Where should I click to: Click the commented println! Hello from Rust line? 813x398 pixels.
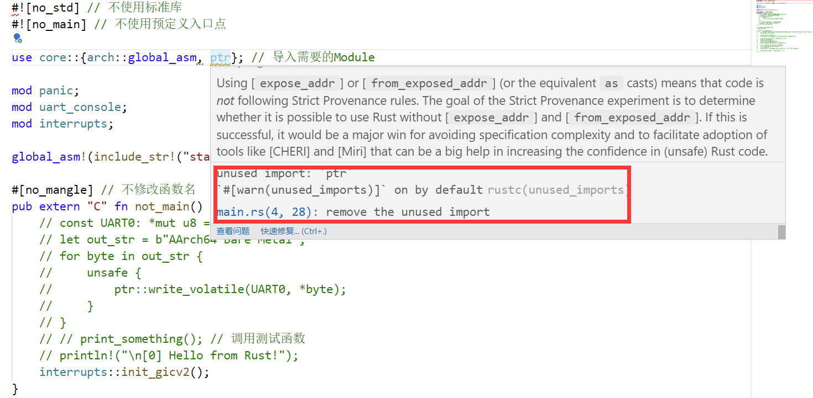point(178,355)
